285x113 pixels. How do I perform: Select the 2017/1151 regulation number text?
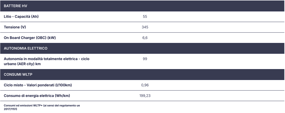pos(10,109)
